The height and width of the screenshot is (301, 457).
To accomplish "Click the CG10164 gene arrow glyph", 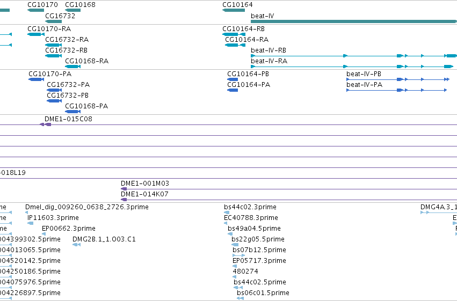I will click(x=234, y=10).
